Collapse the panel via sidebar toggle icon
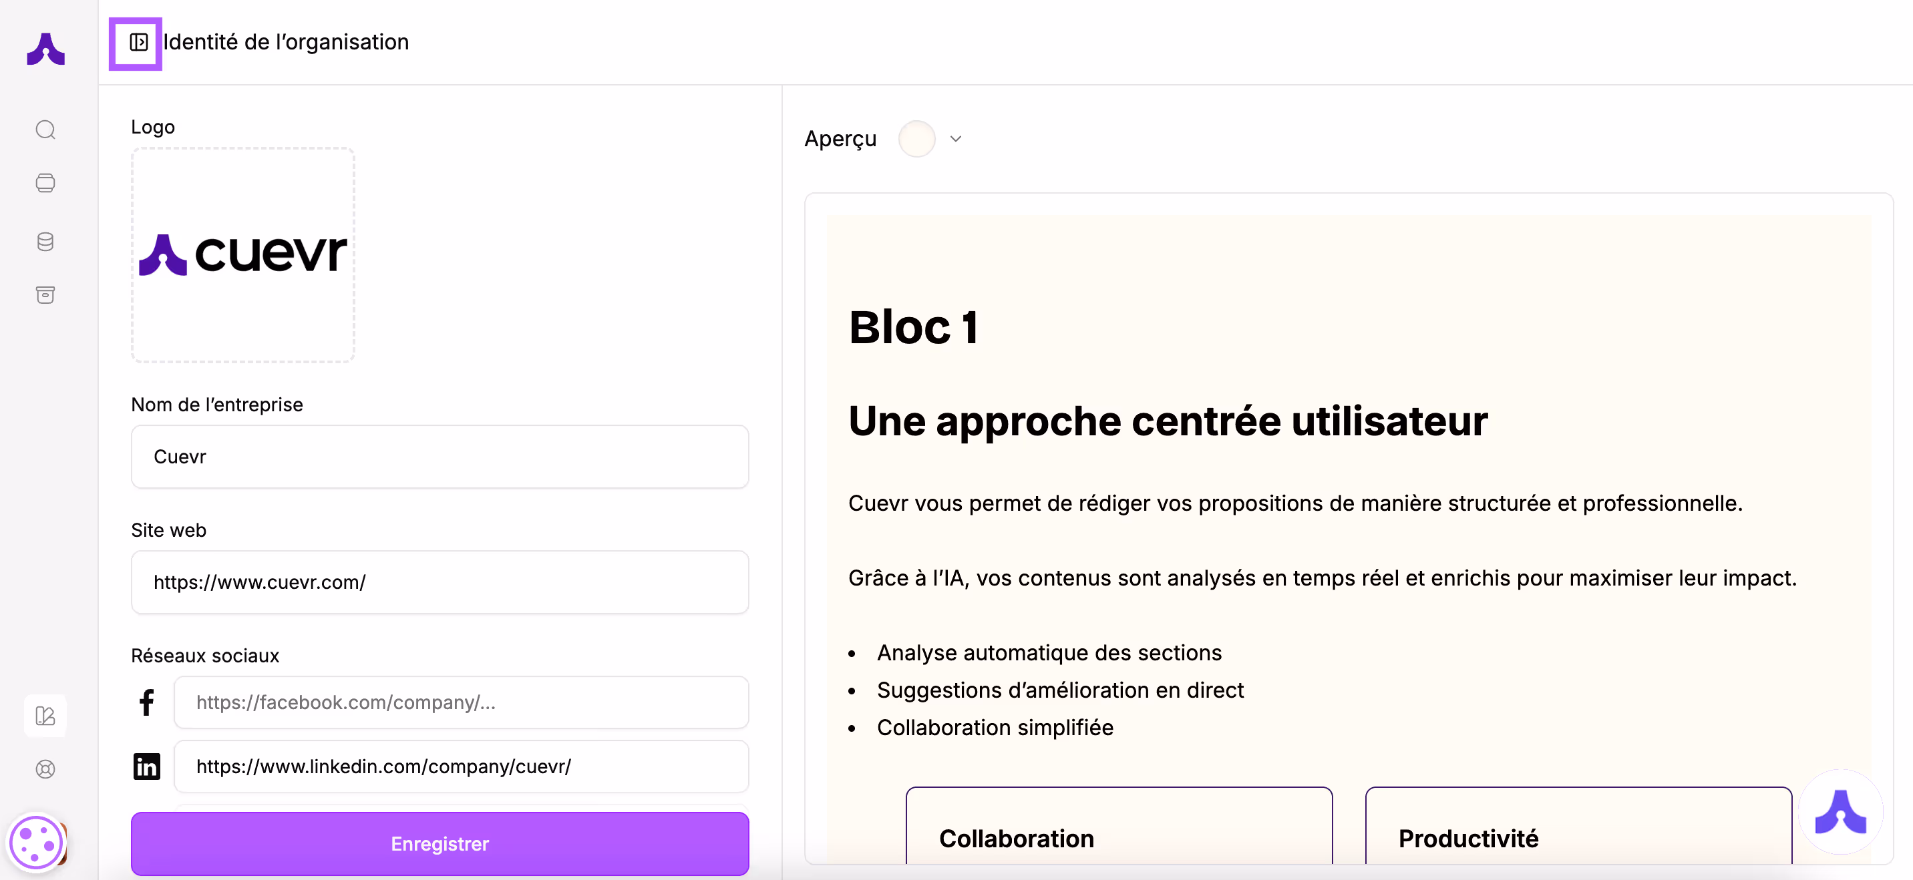The width and height of the screenshot is (1913, 880). (x=137, y=43)
